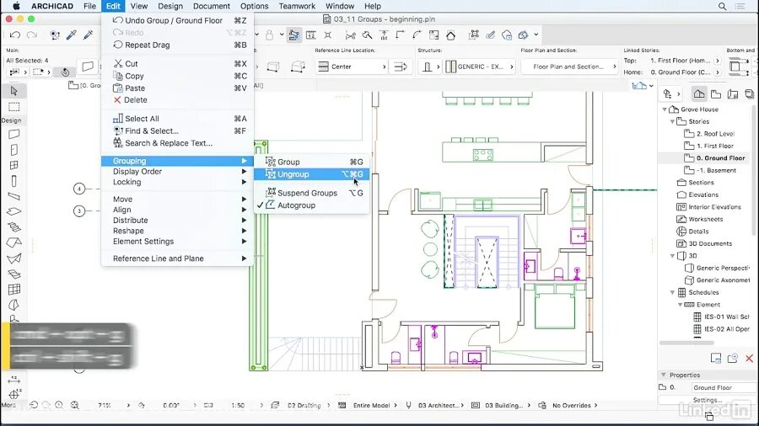Choose Suspend Groups menu entry

311,193
